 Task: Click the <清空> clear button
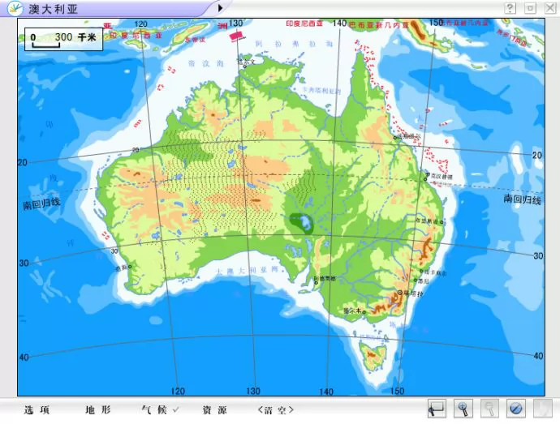(x=275, y=410)
